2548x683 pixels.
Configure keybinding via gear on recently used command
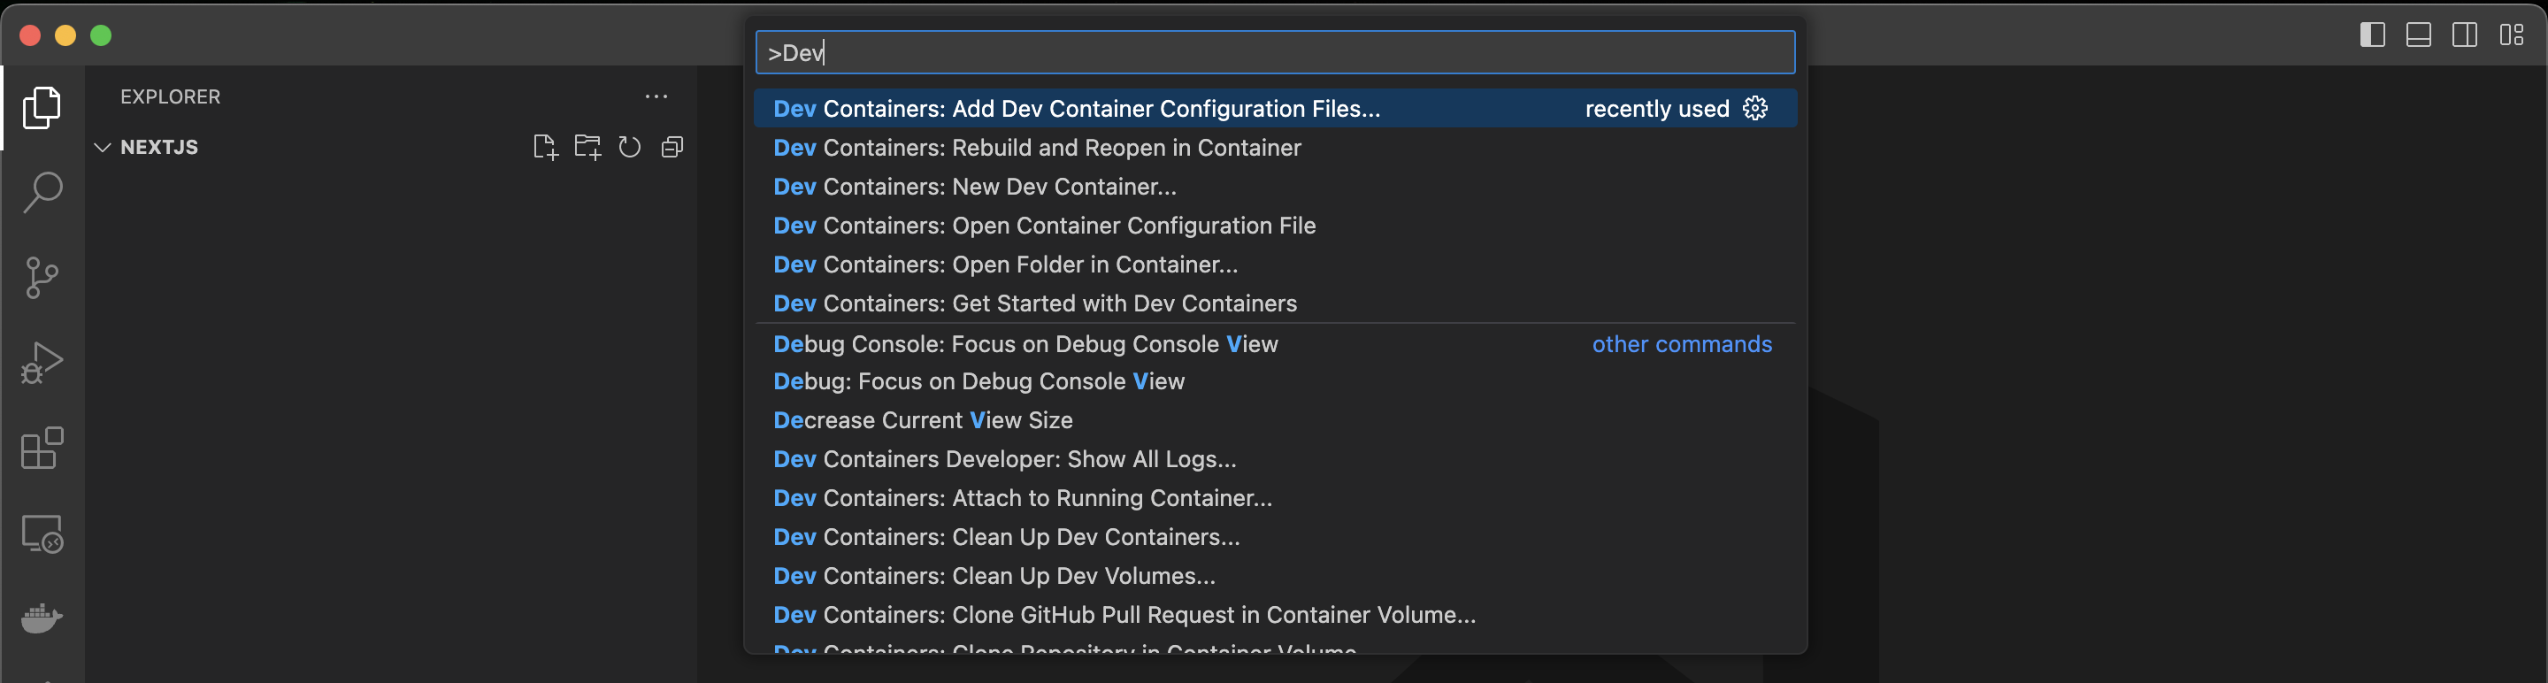[x=1754, y=109]
